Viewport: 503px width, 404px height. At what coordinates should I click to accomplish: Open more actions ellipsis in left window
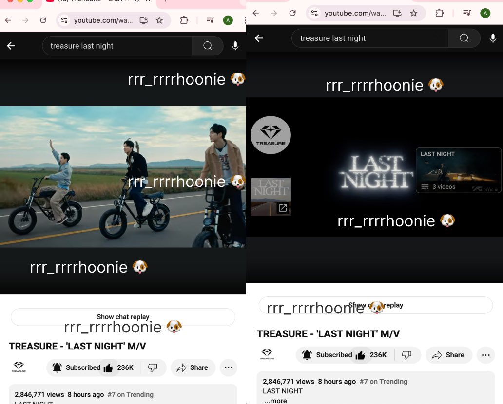pos(229,367)
